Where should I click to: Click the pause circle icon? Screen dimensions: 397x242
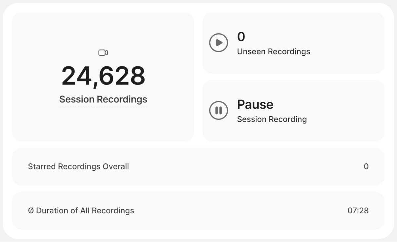(x=218, y=110)
